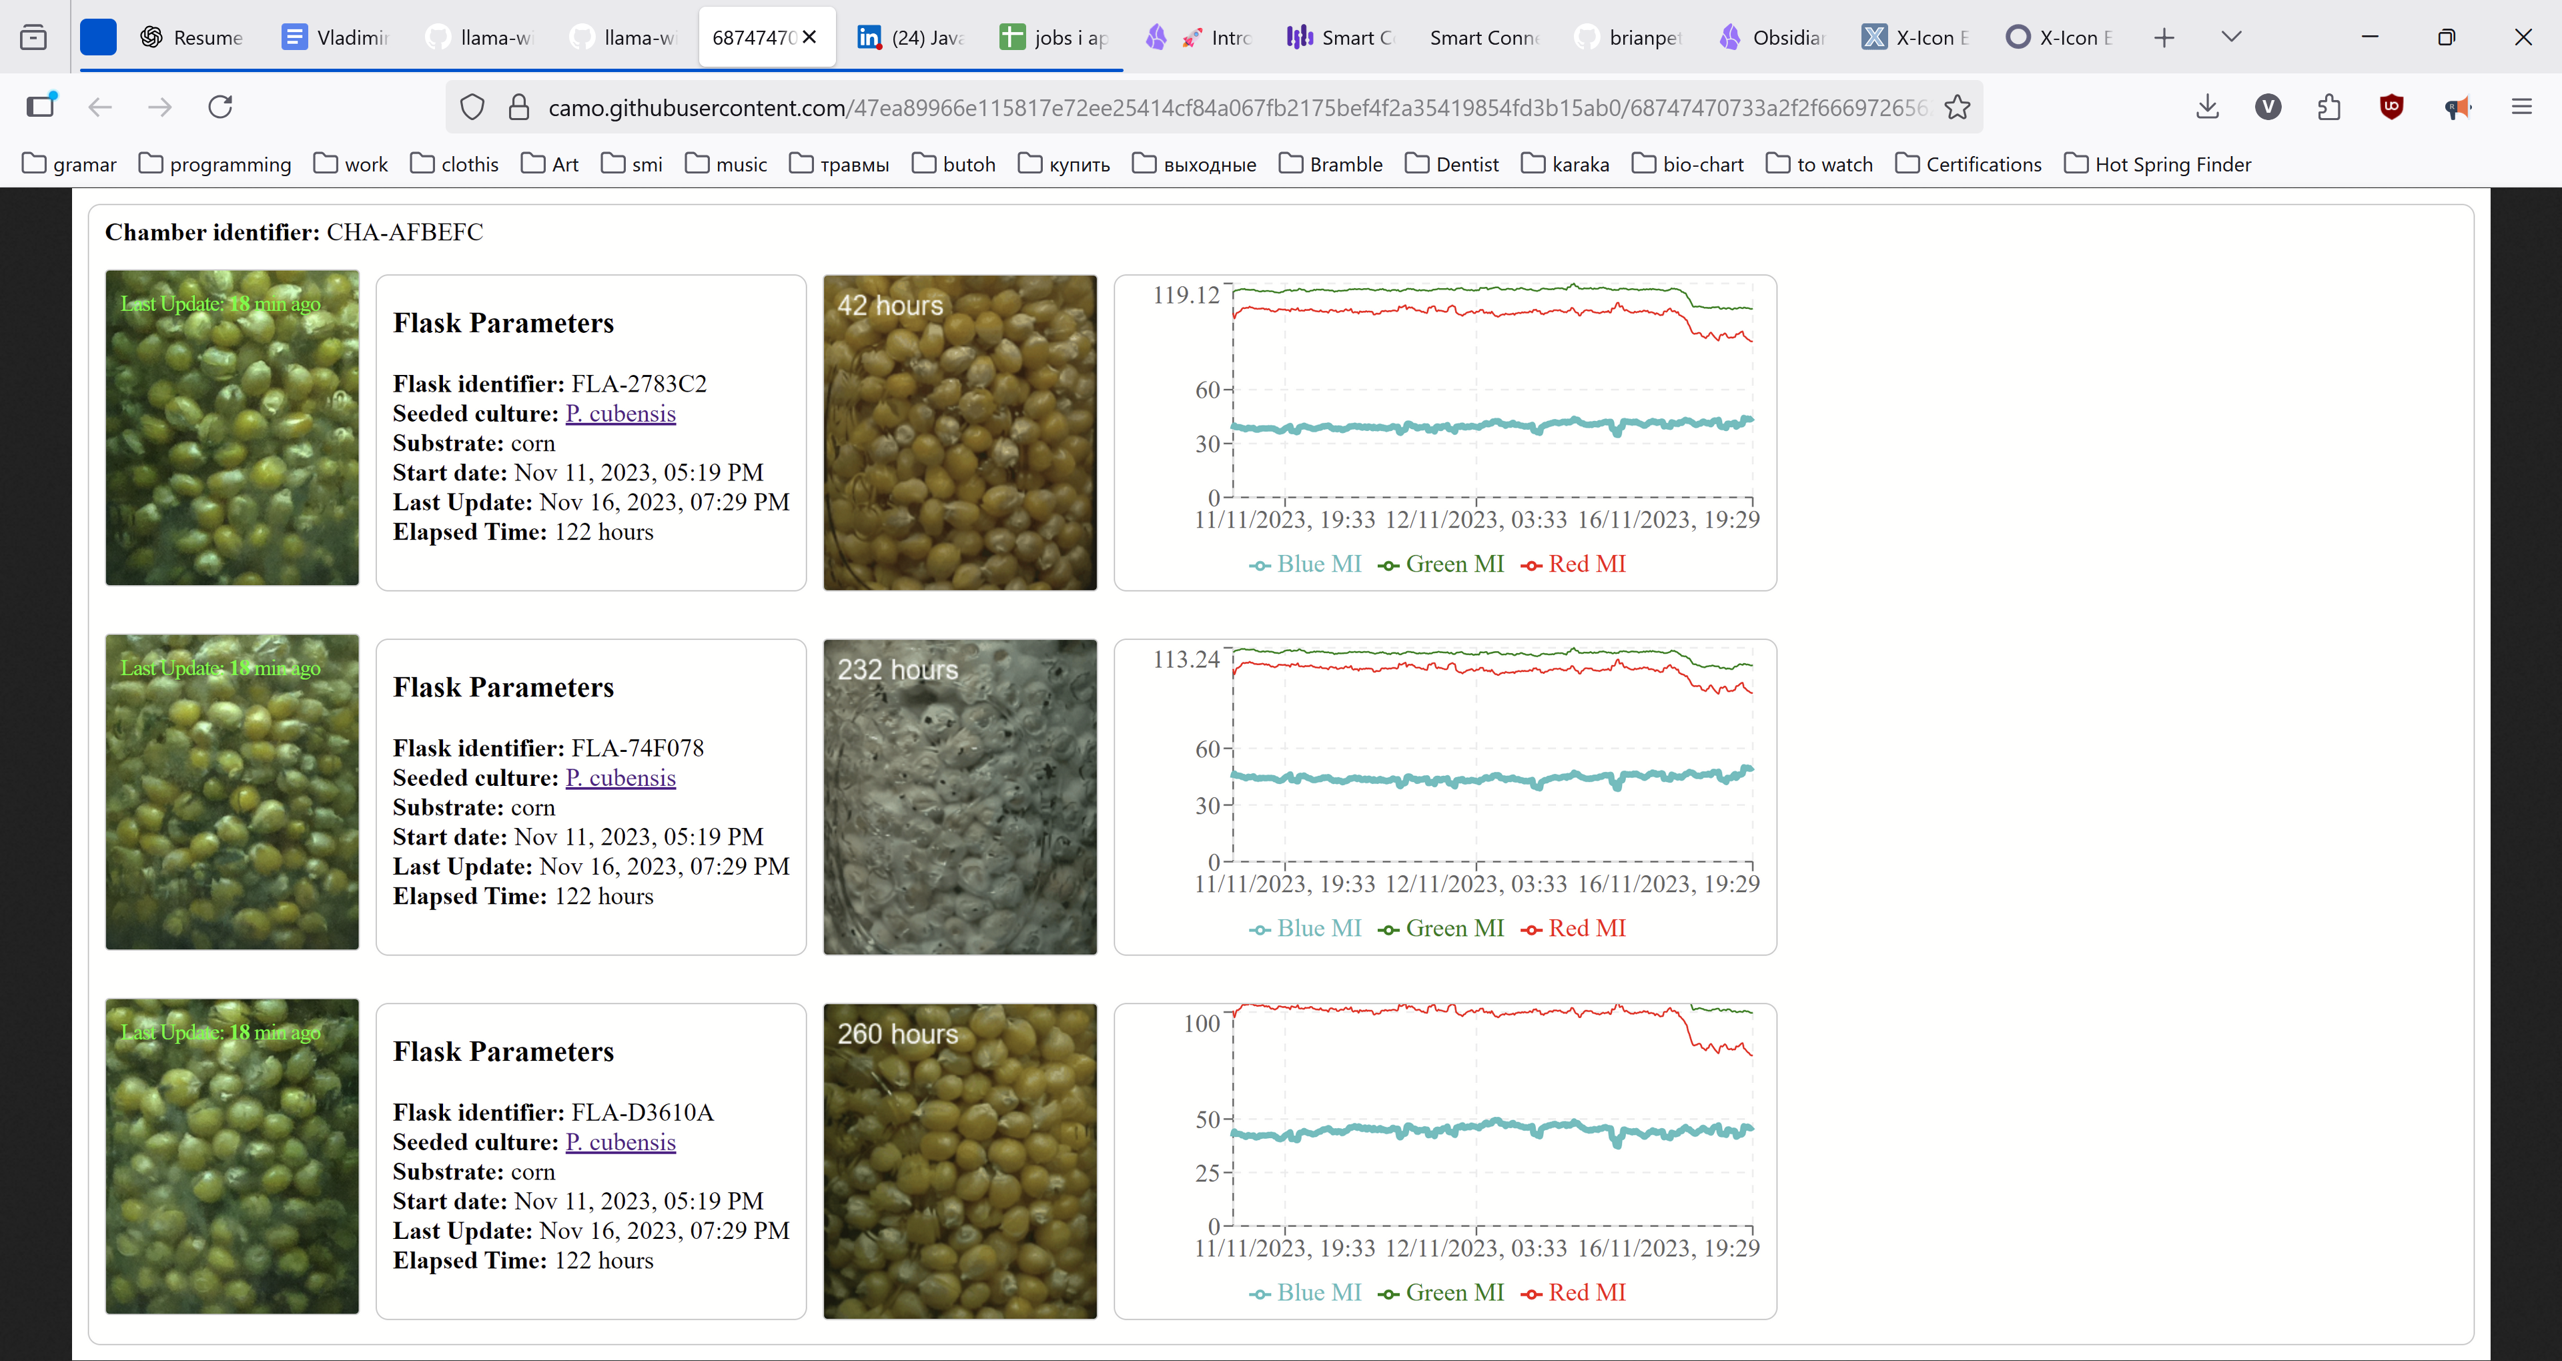Expand the list all tabs chevron

(2231, 37)
